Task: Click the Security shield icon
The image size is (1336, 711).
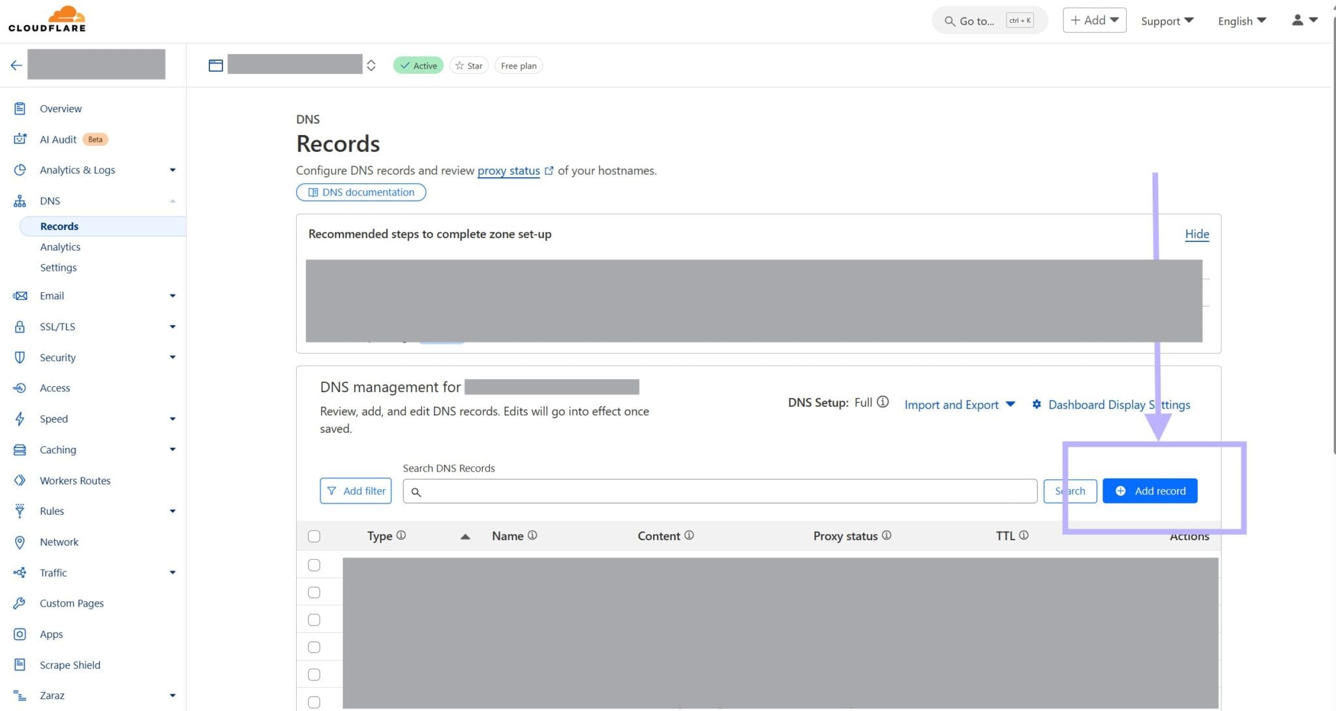Action: tap(20, 357)
